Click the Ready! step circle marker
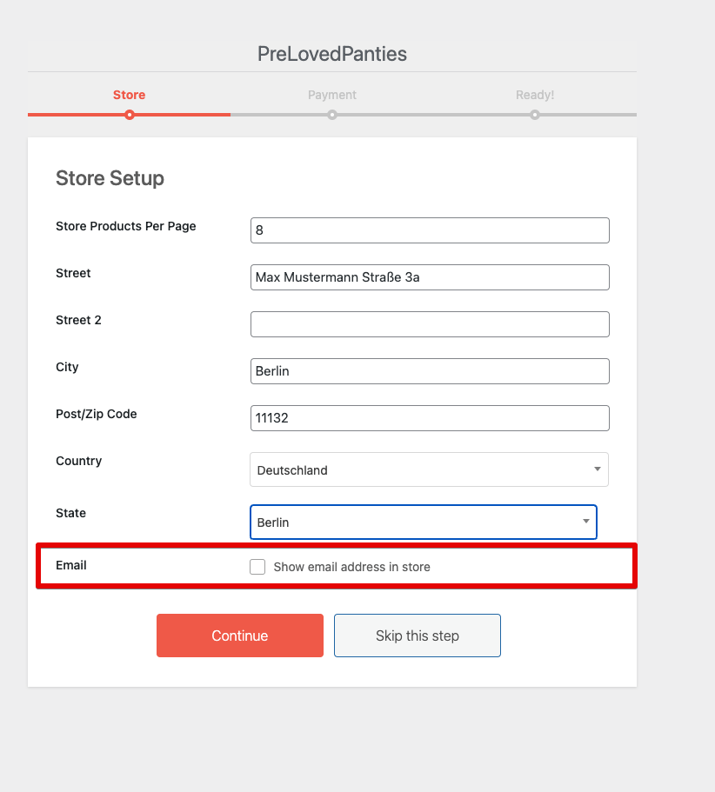Viewport: 715px width, 792px height. [535, 115]
